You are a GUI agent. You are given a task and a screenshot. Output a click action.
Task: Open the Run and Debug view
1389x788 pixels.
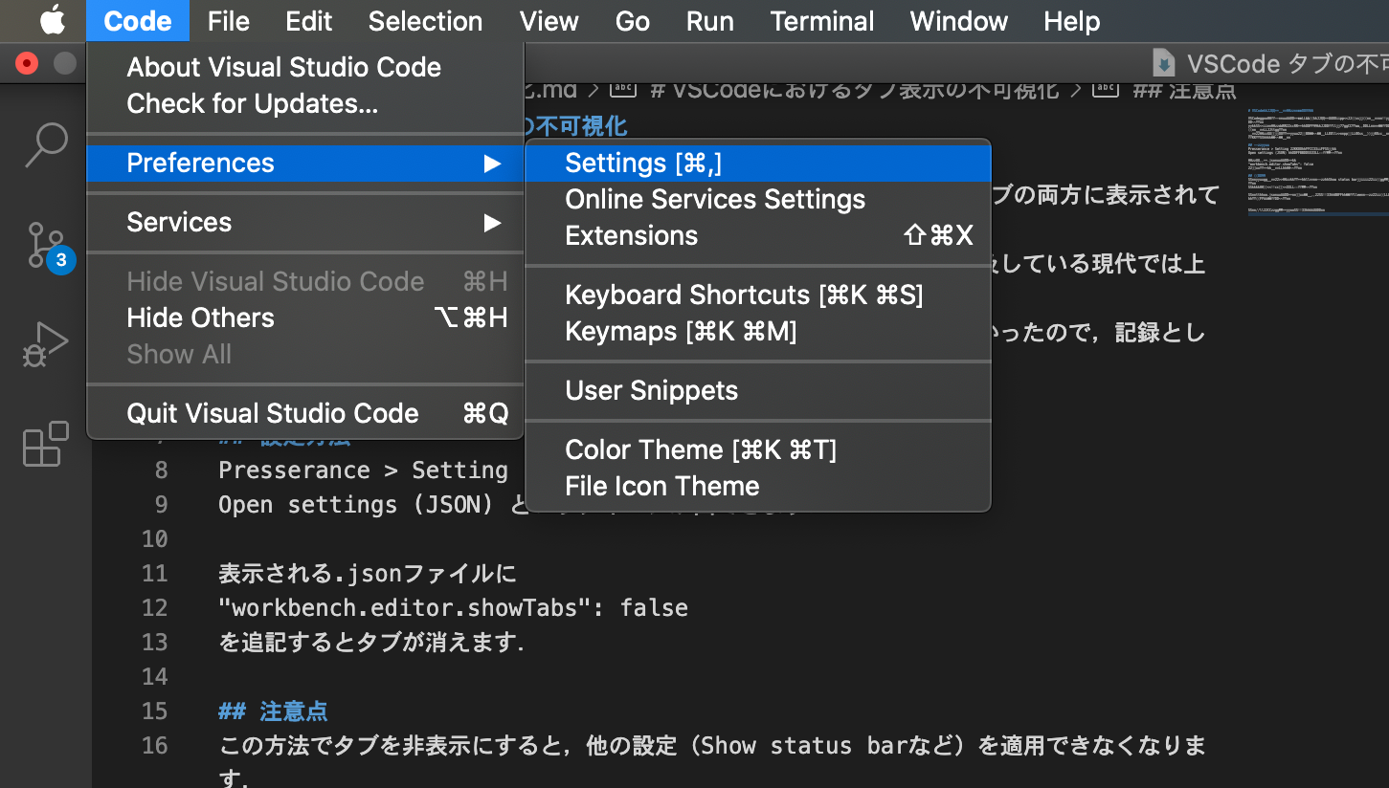tap(46, 345)
